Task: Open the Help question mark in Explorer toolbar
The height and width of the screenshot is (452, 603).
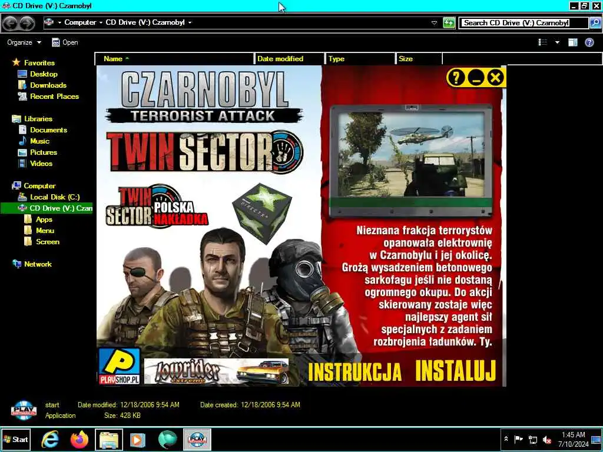Action: point(589,42)
